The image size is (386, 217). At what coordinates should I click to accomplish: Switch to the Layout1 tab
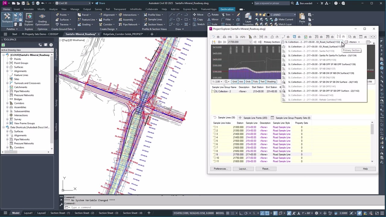28,213
